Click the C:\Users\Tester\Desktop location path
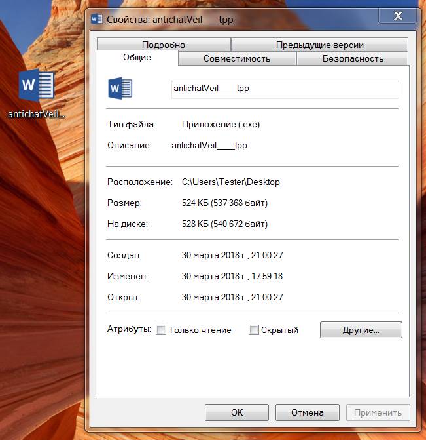The image size is (426, 440). pyautogui.click(x=230, y=182)
